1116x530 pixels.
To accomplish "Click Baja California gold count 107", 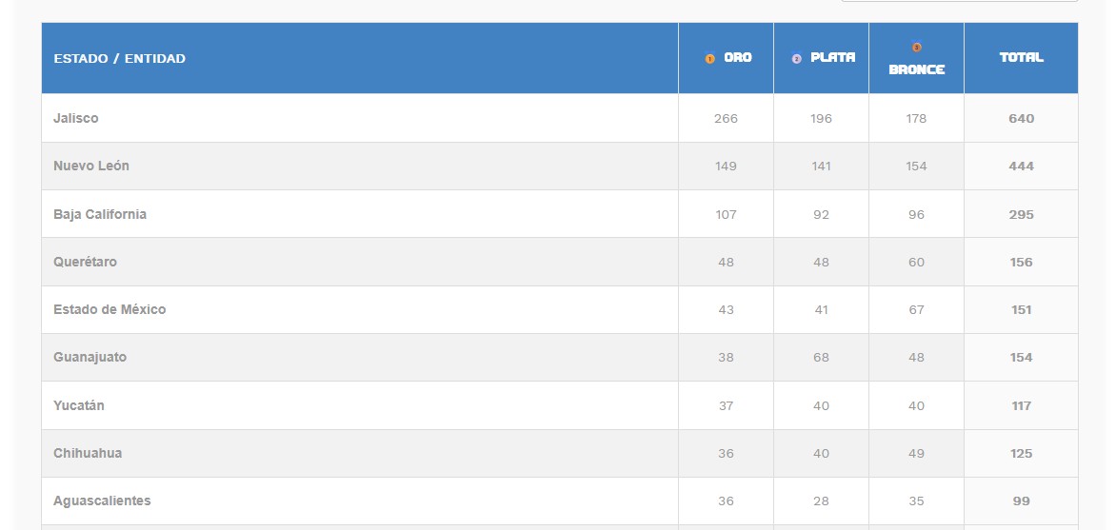I will pos(726,215).
